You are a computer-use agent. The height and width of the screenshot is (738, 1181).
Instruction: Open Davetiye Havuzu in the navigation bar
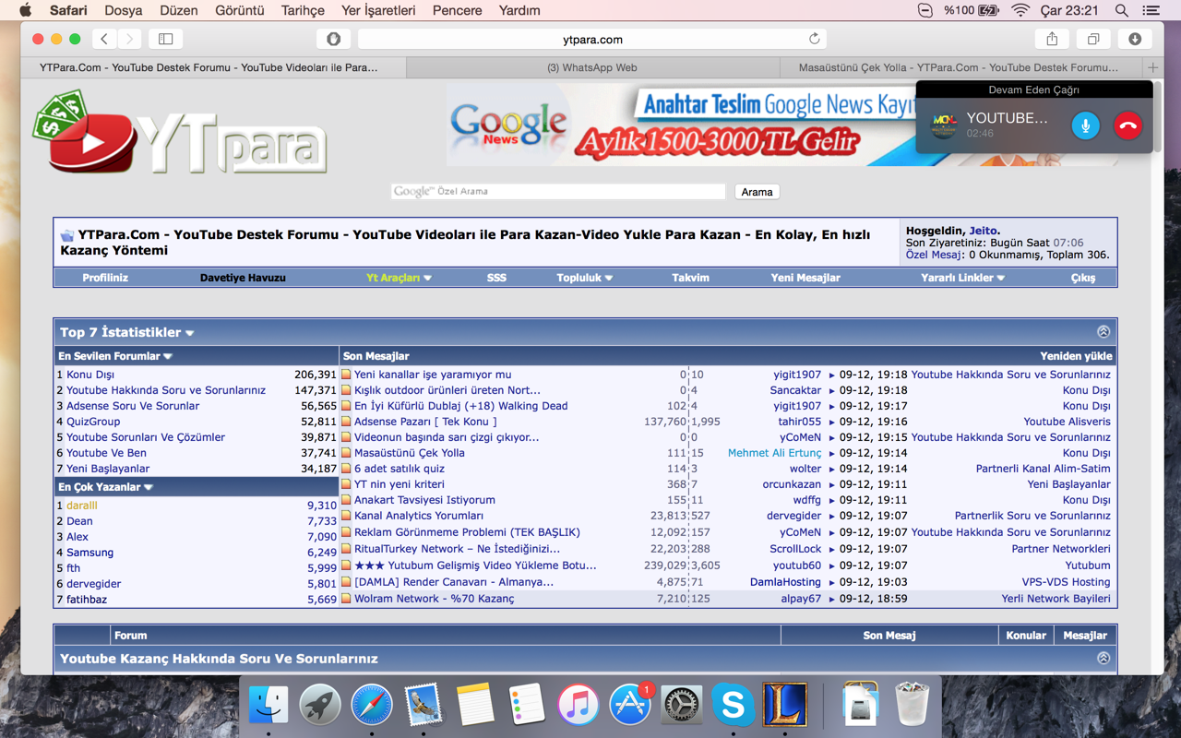coord(243,278)
